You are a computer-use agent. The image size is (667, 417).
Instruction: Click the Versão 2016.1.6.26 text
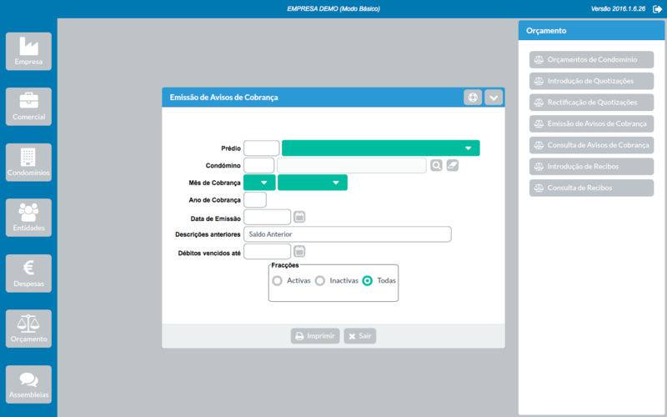[618, 8]
